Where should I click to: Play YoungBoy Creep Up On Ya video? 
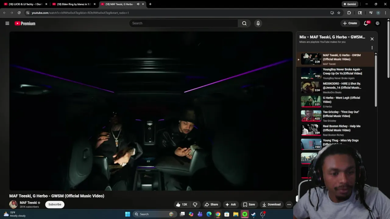point(335,73)
